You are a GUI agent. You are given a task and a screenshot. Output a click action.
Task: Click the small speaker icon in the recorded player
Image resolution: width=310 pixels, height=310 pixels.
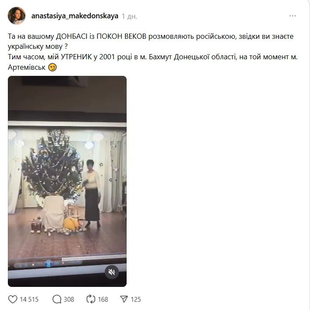click(63, 263)
